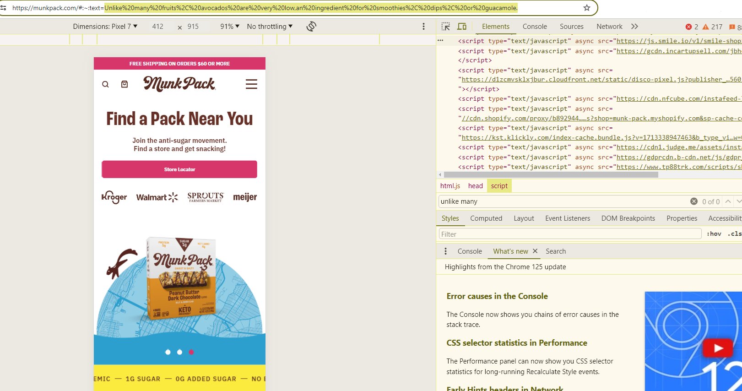
Task: Click the 'unlike many' DOM search field
Action: (x=563, y=201)
